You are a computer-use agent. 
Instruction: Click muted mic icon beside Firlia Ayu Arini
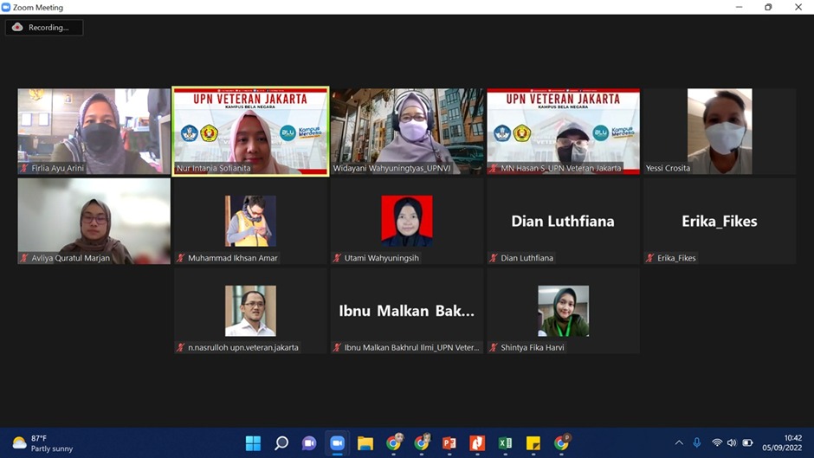click(24, 168)
